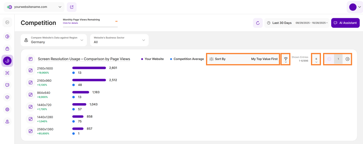Click the refresh data icon

pos(258,23)
